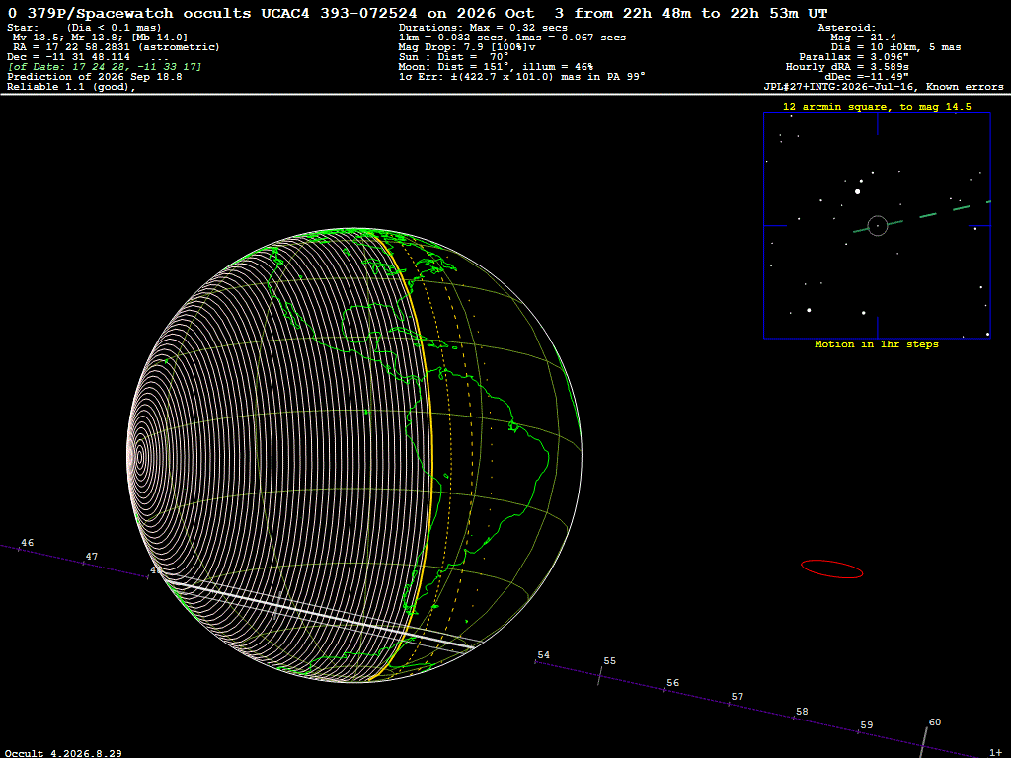Click the event title text line
Viewport: 1011px width, 758px height.
418,13
